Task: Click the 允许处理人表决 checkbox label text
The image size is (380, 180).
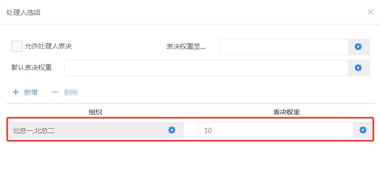Action: pyautogui.click(x=48, y=46)
